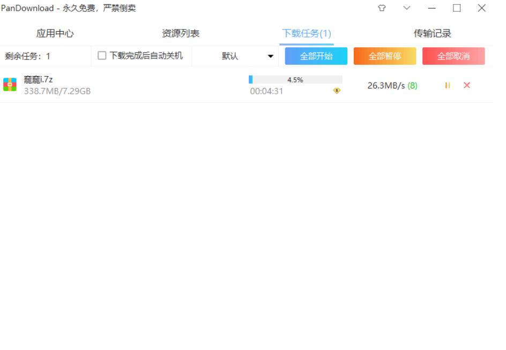Maximize the PanDownload window

click(x=457, y=8)
